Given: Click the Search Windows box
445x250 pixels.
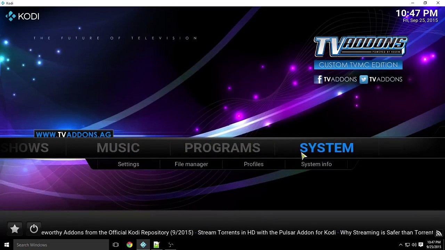Looking at the screenshot, I should (61, 245).
